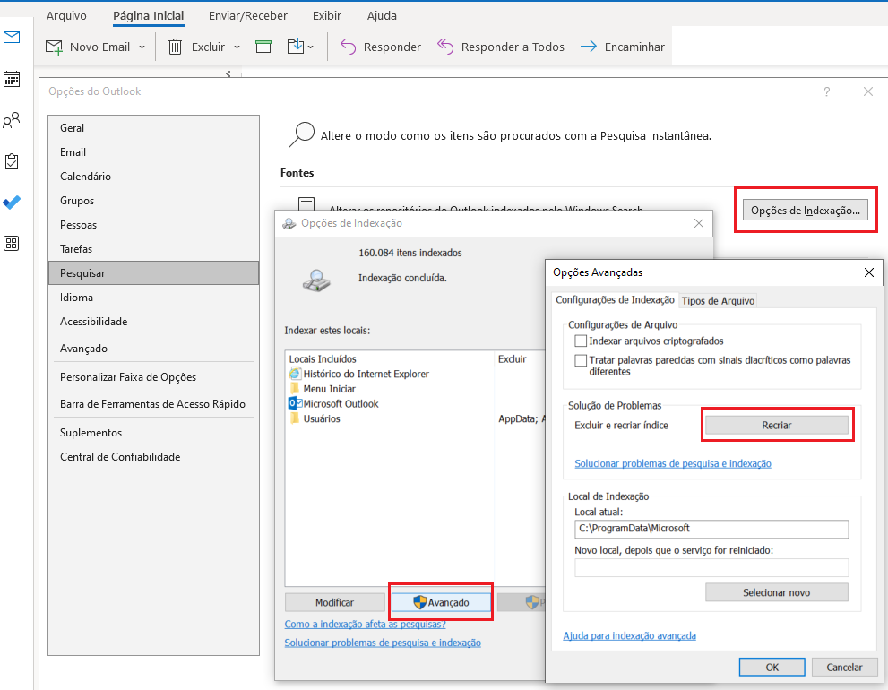Click the Selecionar novo button
Screen dimensions: 888x690
[x=776, y=592]
